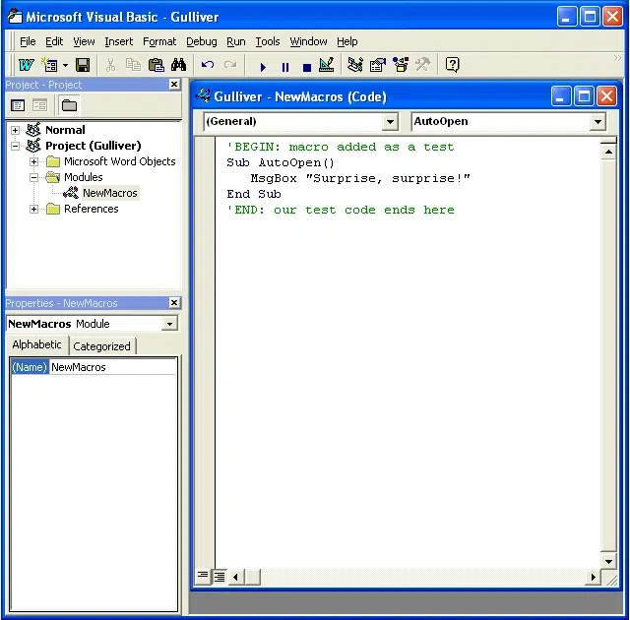Open the Run menu

pos(236,41)
